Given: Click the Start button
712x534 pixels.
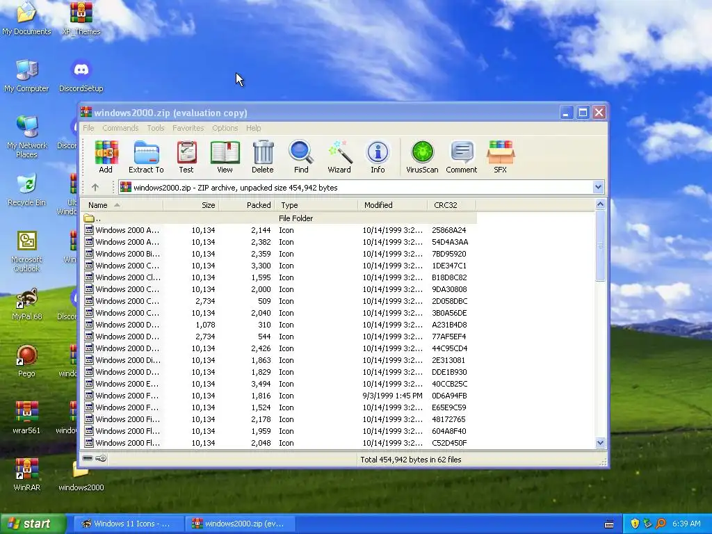Looking at the screenshot, I should [33, 524].
